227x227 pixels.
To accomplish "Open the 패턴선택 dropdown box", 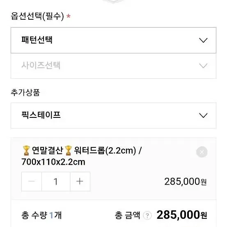I will [113, 40].
